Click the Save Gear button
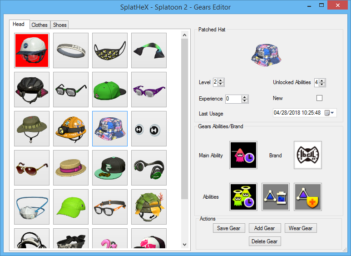The height and width of the screenshot is (256, 351). (x=229, y=228)
